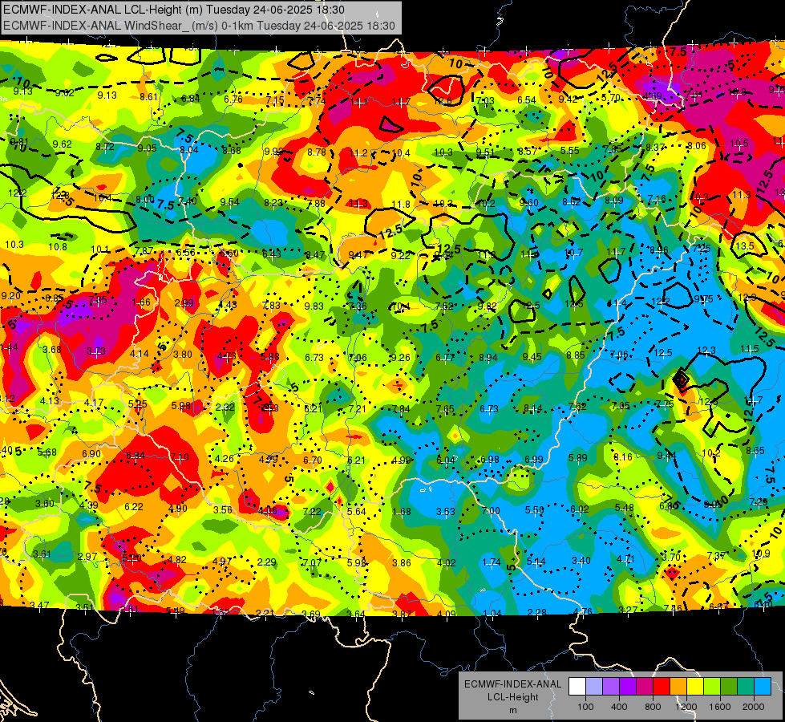Click the wind shear value 8.61
The height and width of the screenshot is (722, 785).
(x=148, y=97)
